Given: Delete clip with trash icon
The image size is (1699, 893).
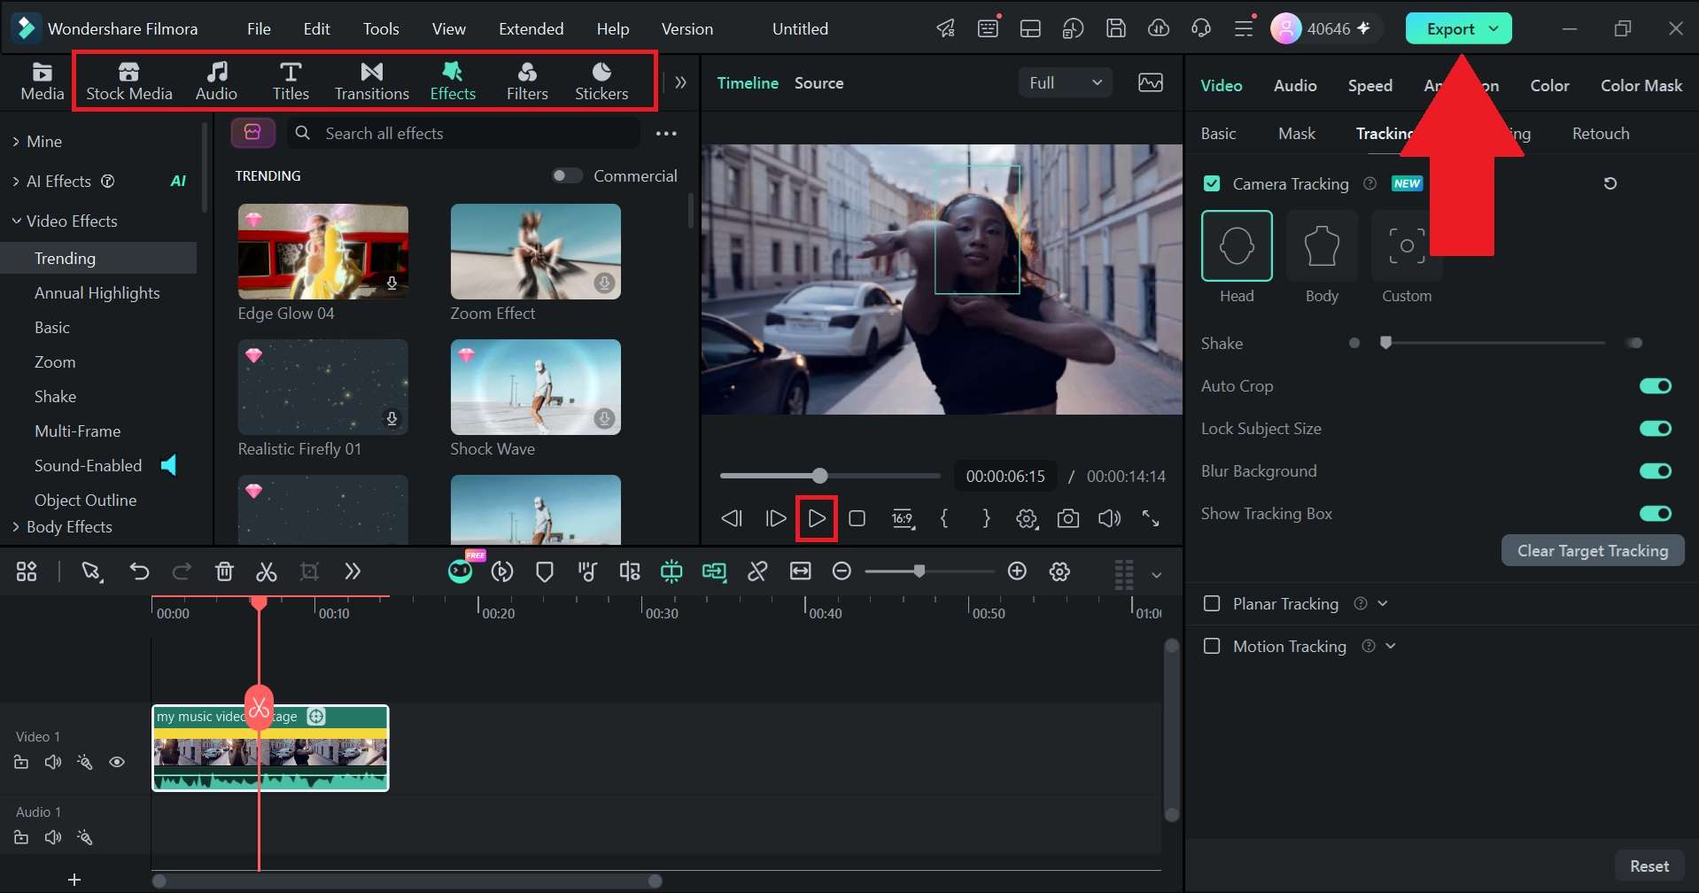Looking at the screenshot, I should click(x=224, y=571).
